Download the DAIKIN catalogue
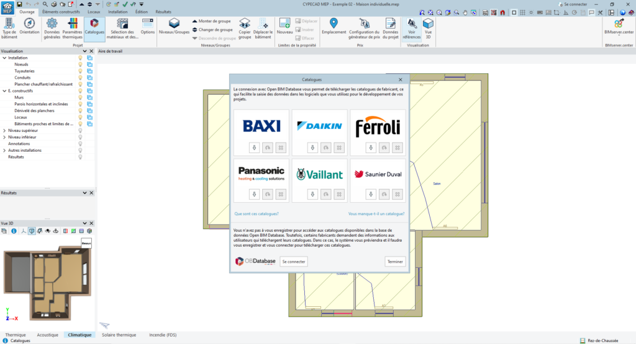Image resolution: width=636 pixels, height=344 pixels. click(313, 148)
